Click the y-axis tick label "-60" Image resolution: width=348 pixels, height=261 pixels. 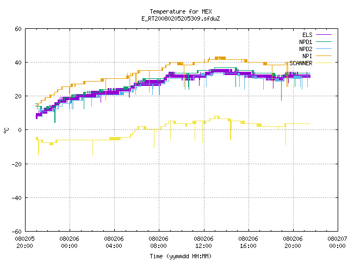(16, 232)
